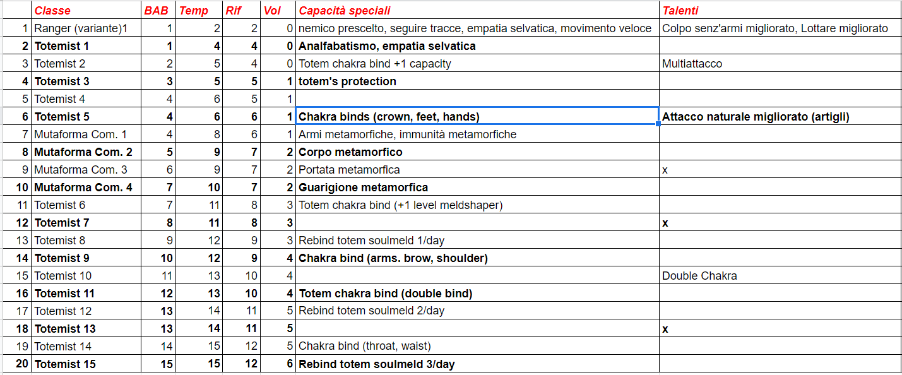
Task: Click 'Guarigione metamorfica' cell
Action: click(478, 187)
